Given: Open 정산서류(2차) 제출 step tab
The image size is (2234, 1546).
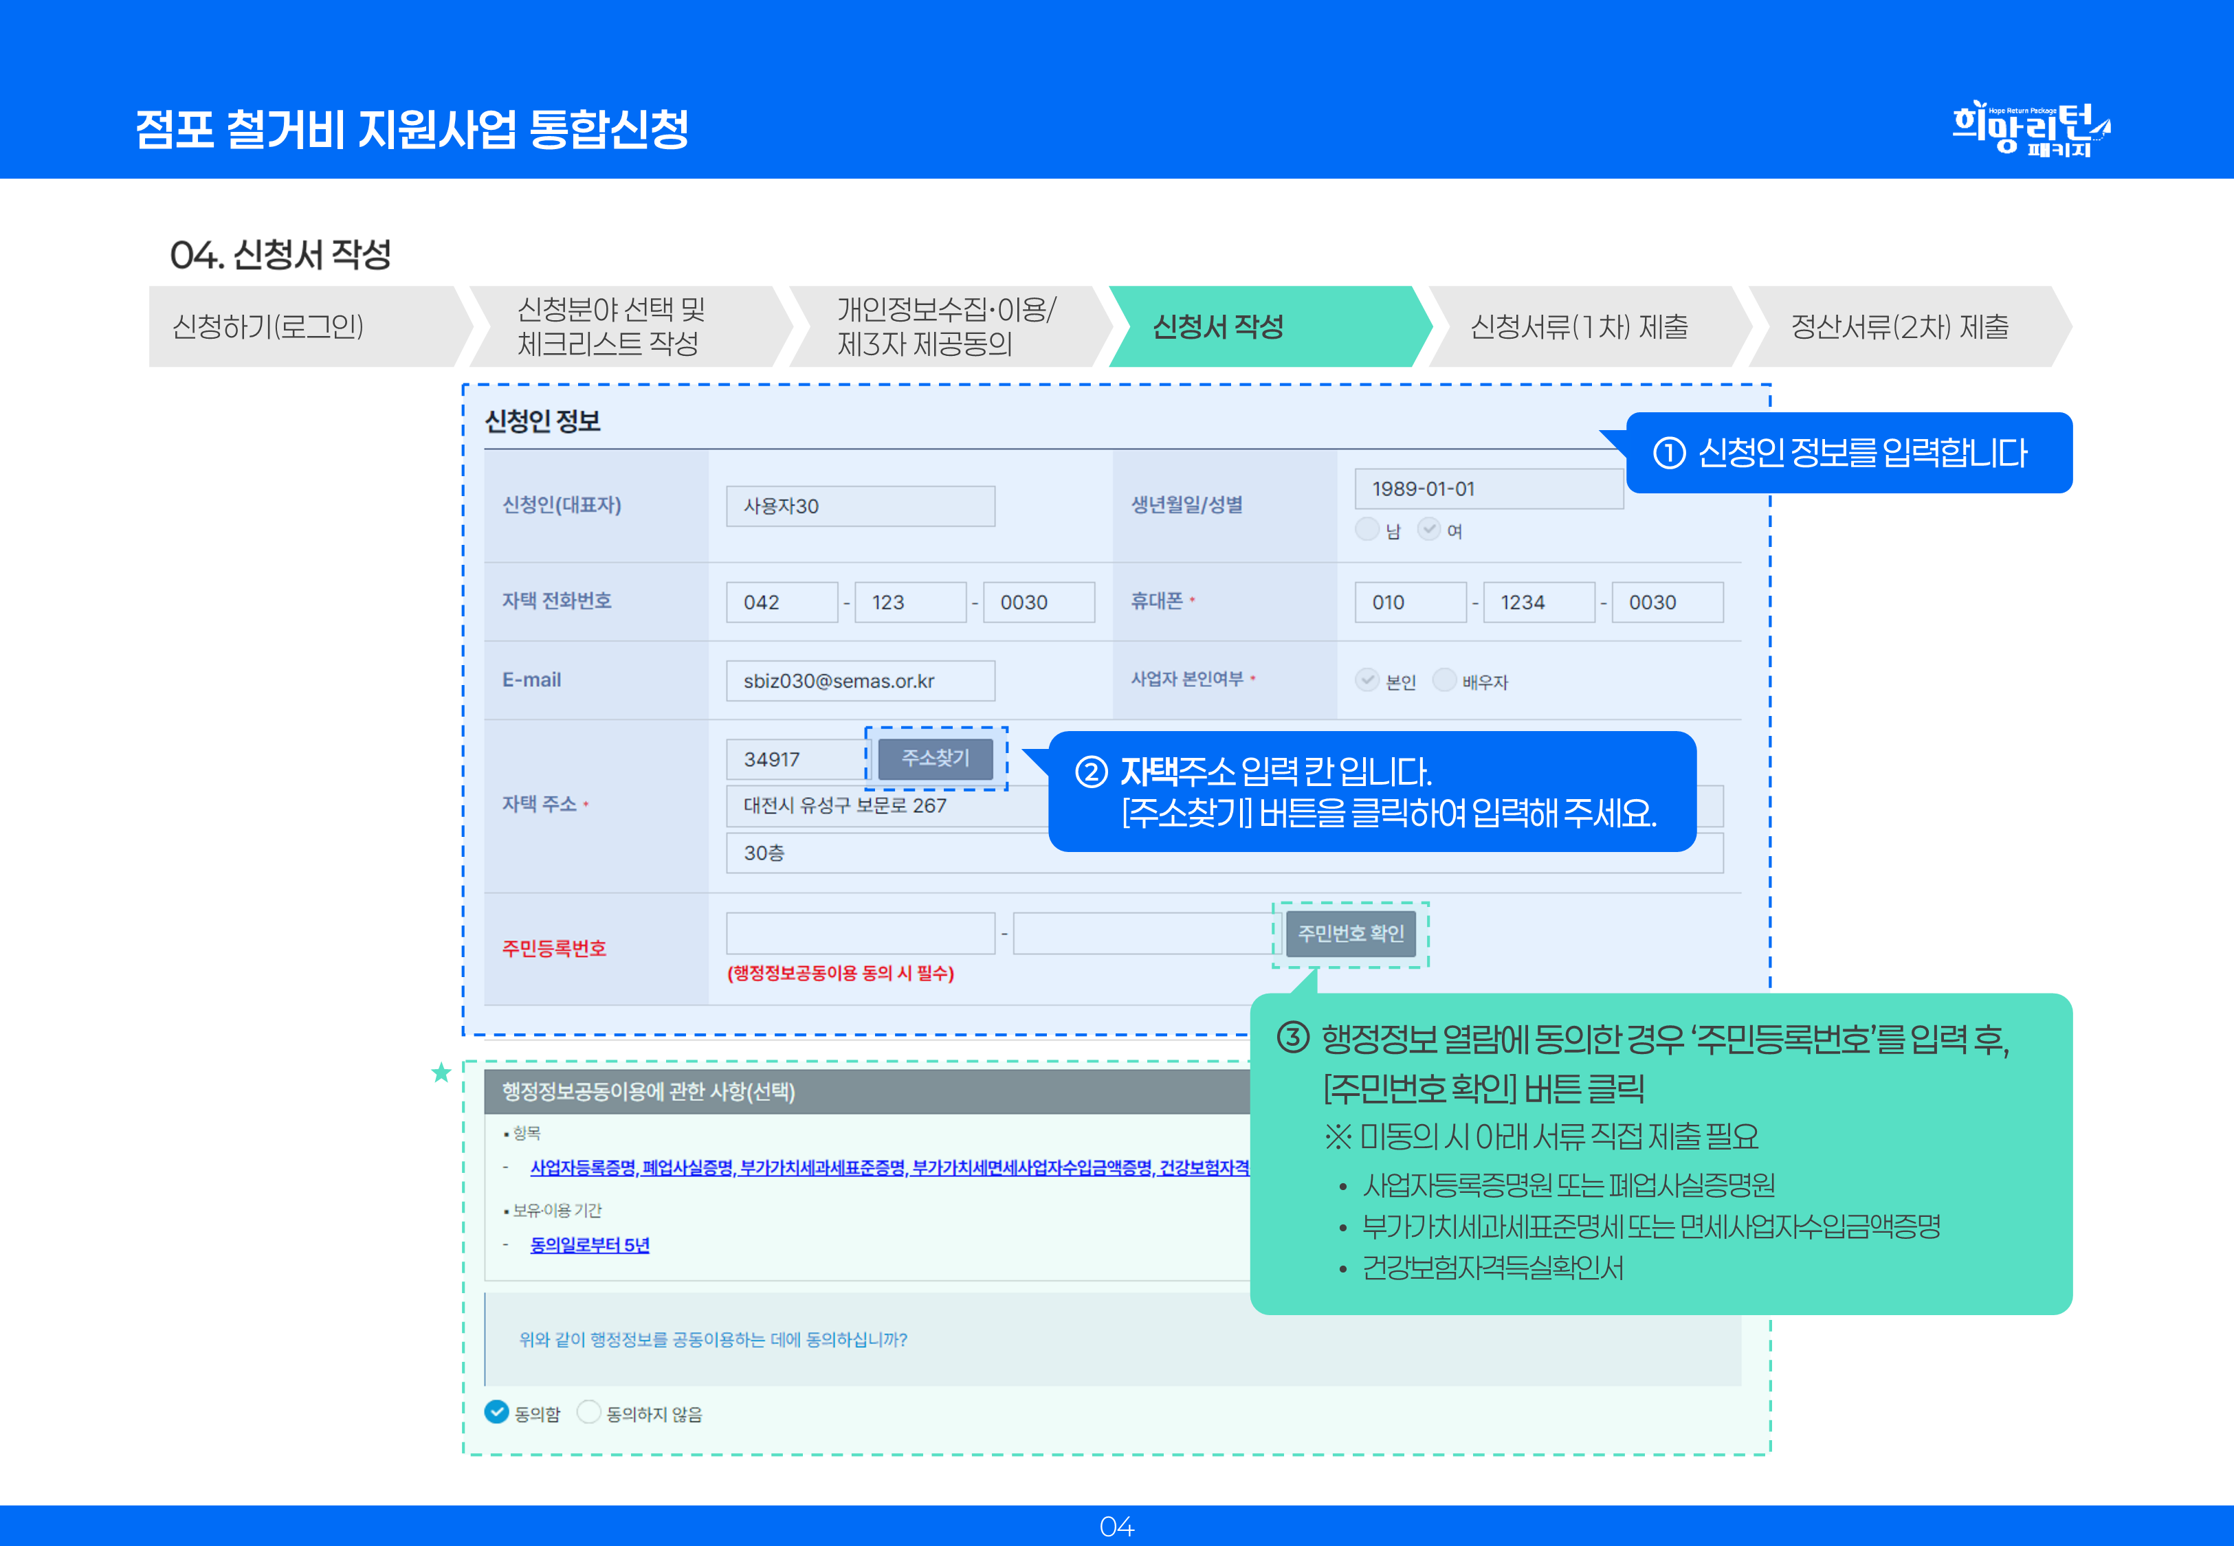Looking at the screenshot, I should point(1899,326).
